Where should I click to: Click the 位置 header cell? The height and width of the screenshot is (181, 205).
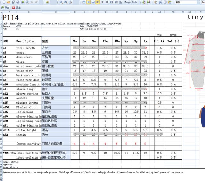tap(56, 41)
